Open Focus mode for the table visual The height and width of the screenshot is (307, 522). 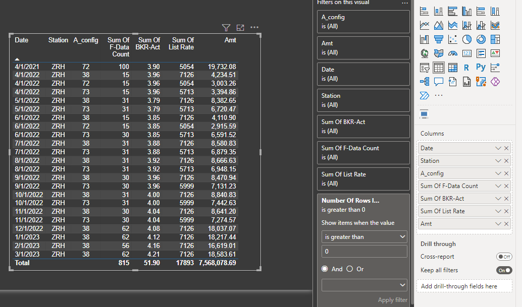(240, 28)
